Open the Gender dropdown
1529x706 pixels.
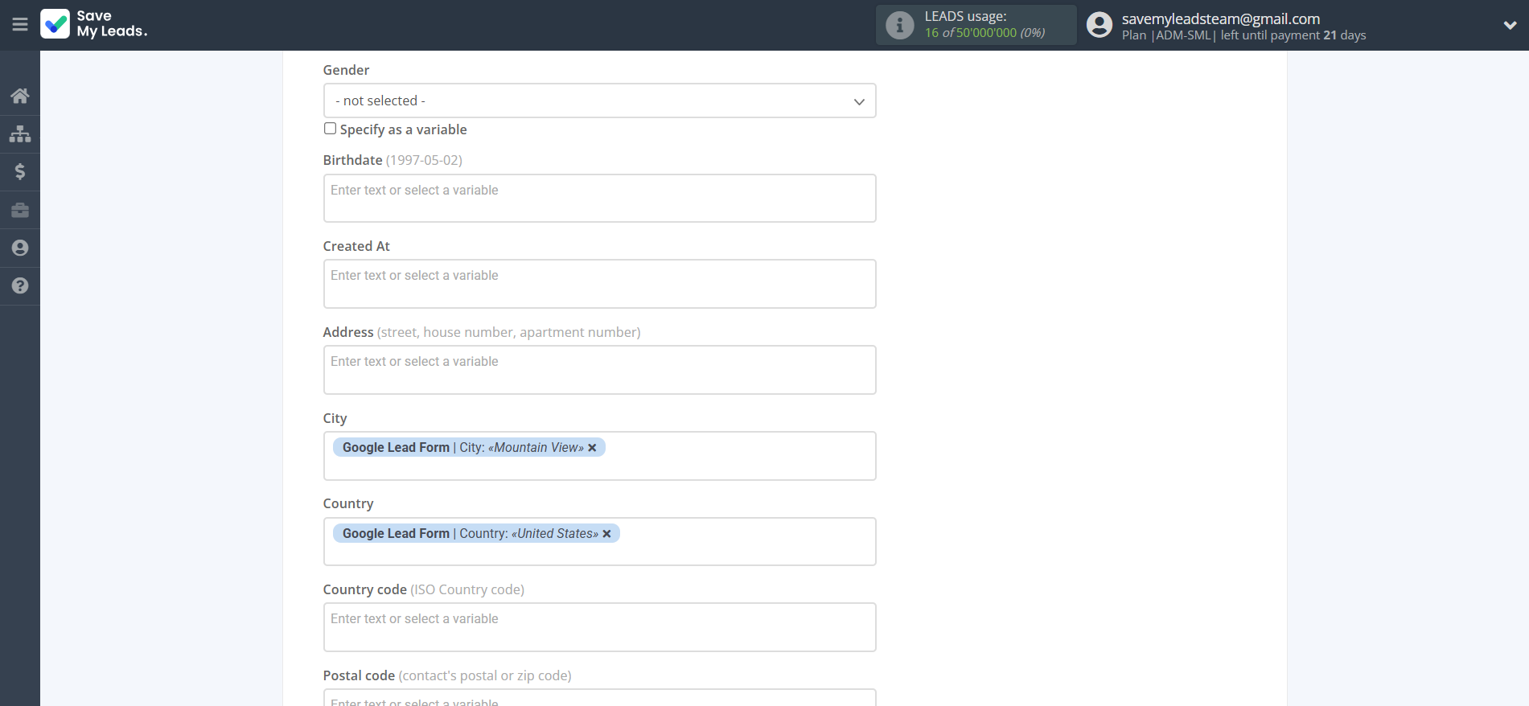click(x=599, y=101)
